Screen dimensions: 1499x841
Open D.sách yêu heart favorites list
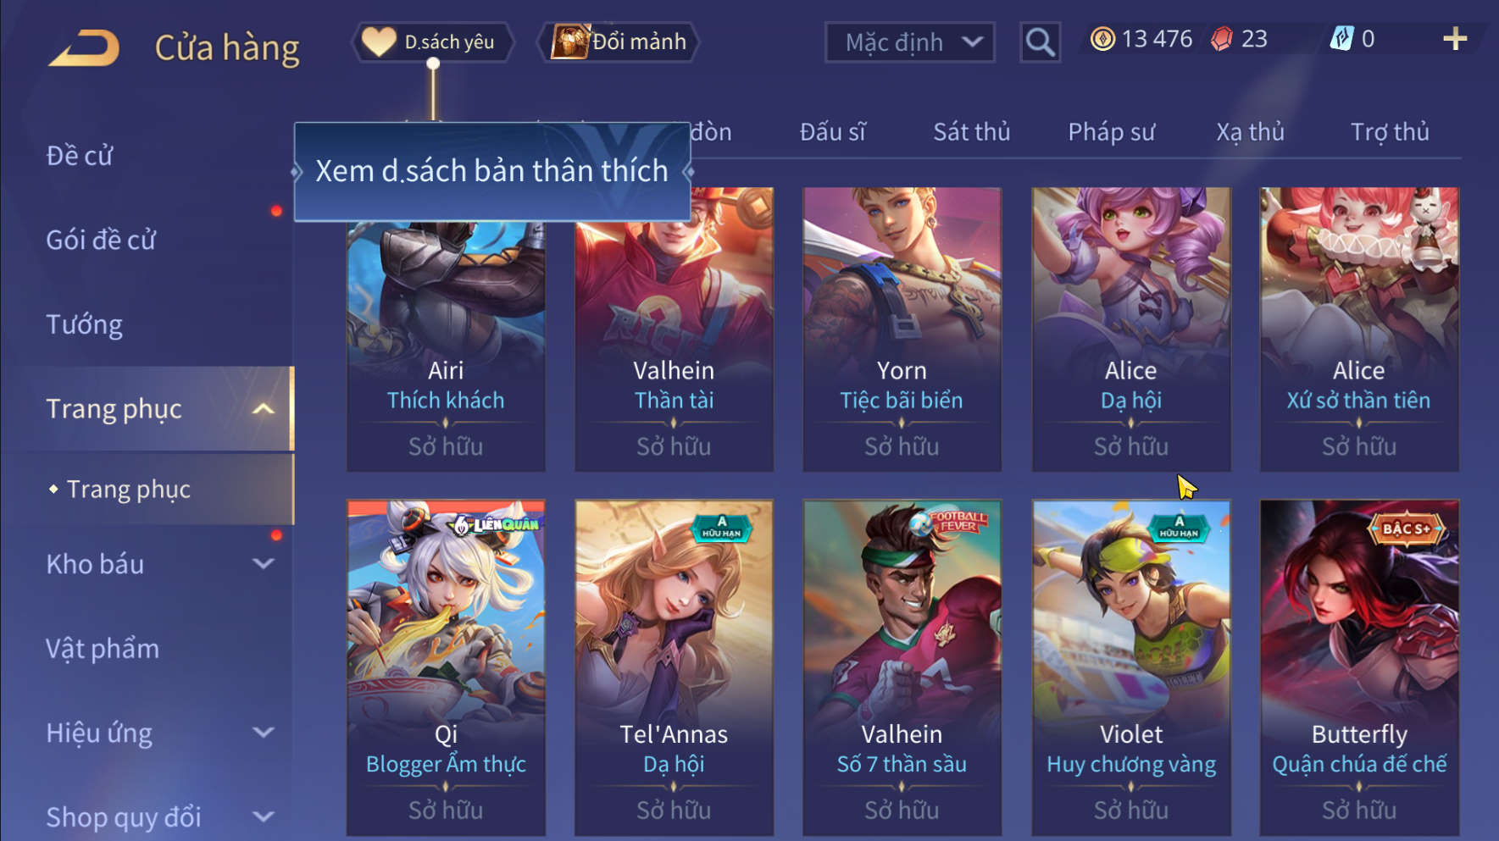click(x=434, y=41)
